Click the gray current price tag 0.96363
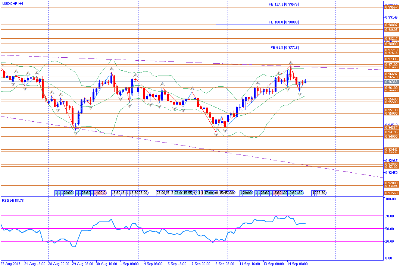Screen dimensions: 403x268 click(391, 82)
